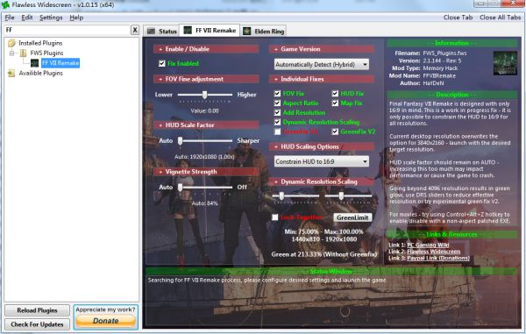Toggle the Fix Enabled checkbox
The height and width of the screenshot is (334, 526).
pyautogui.click(x=162, y=63)
